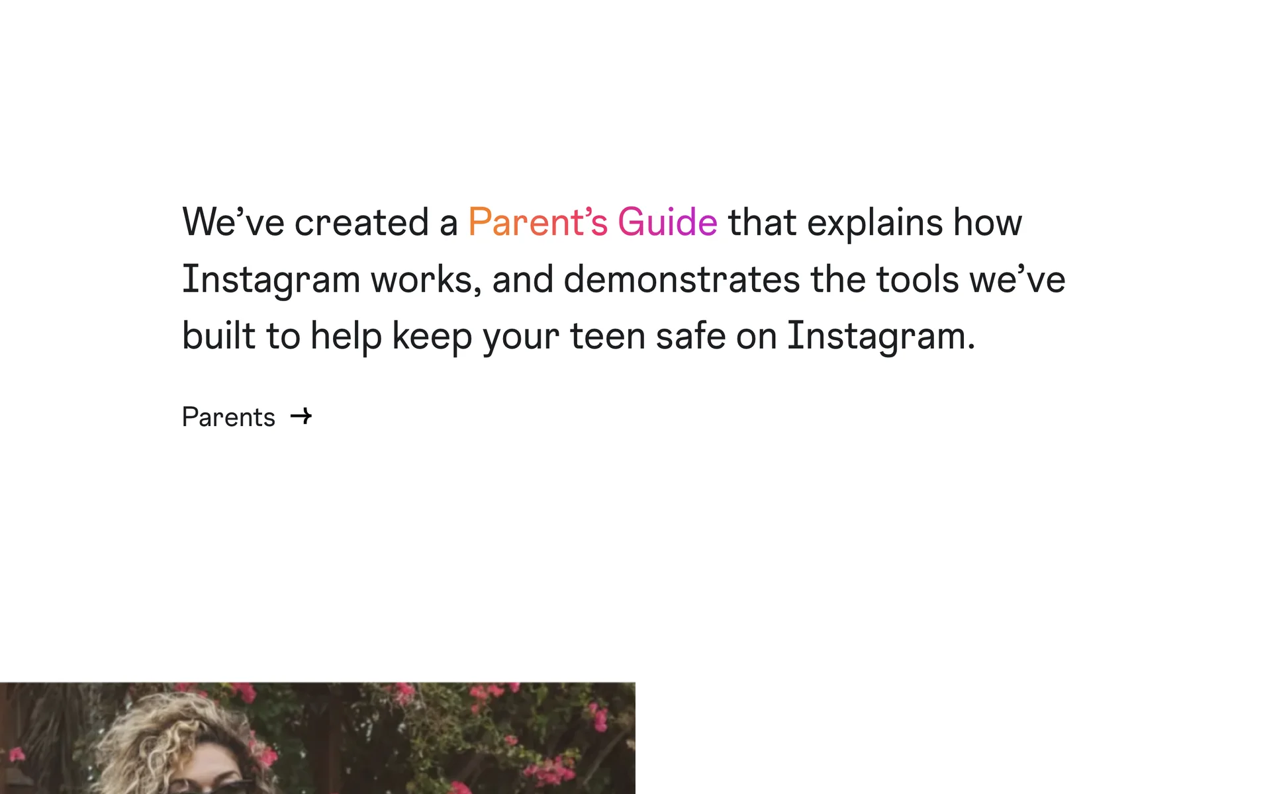Click the right arrow icon beside Parents

pyautogui.click(x=301, y=416)
